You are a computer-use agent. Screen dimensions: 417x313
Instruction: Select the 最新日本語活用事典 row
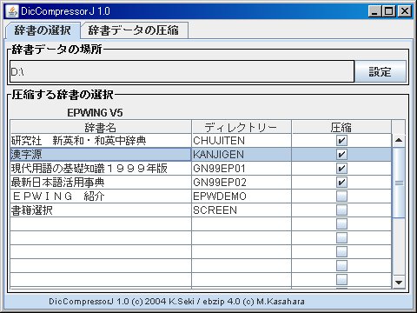[x=201, y=183]
